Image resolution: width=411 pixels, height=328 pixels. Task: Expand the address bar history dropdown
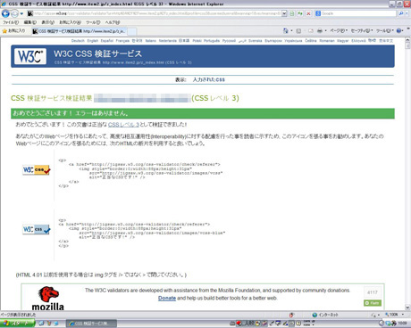point(284,13)
